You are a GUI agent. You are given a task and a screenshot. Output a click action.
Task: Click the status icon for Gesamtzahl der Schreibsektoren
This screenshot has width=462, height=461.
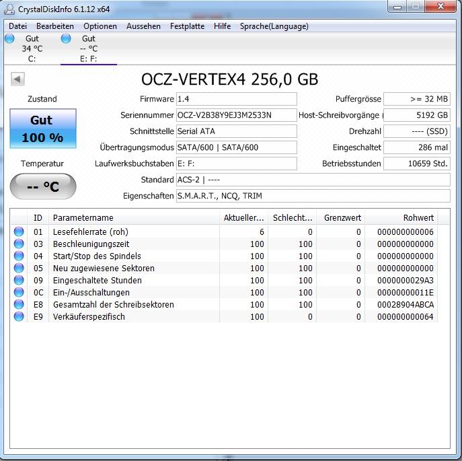click(19, 304)
